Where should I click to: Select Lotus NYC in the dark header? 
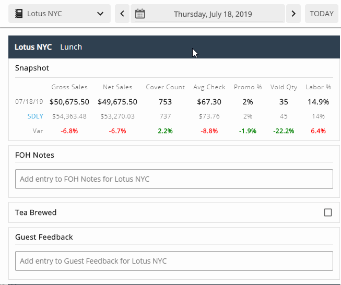tap(33, 47)
